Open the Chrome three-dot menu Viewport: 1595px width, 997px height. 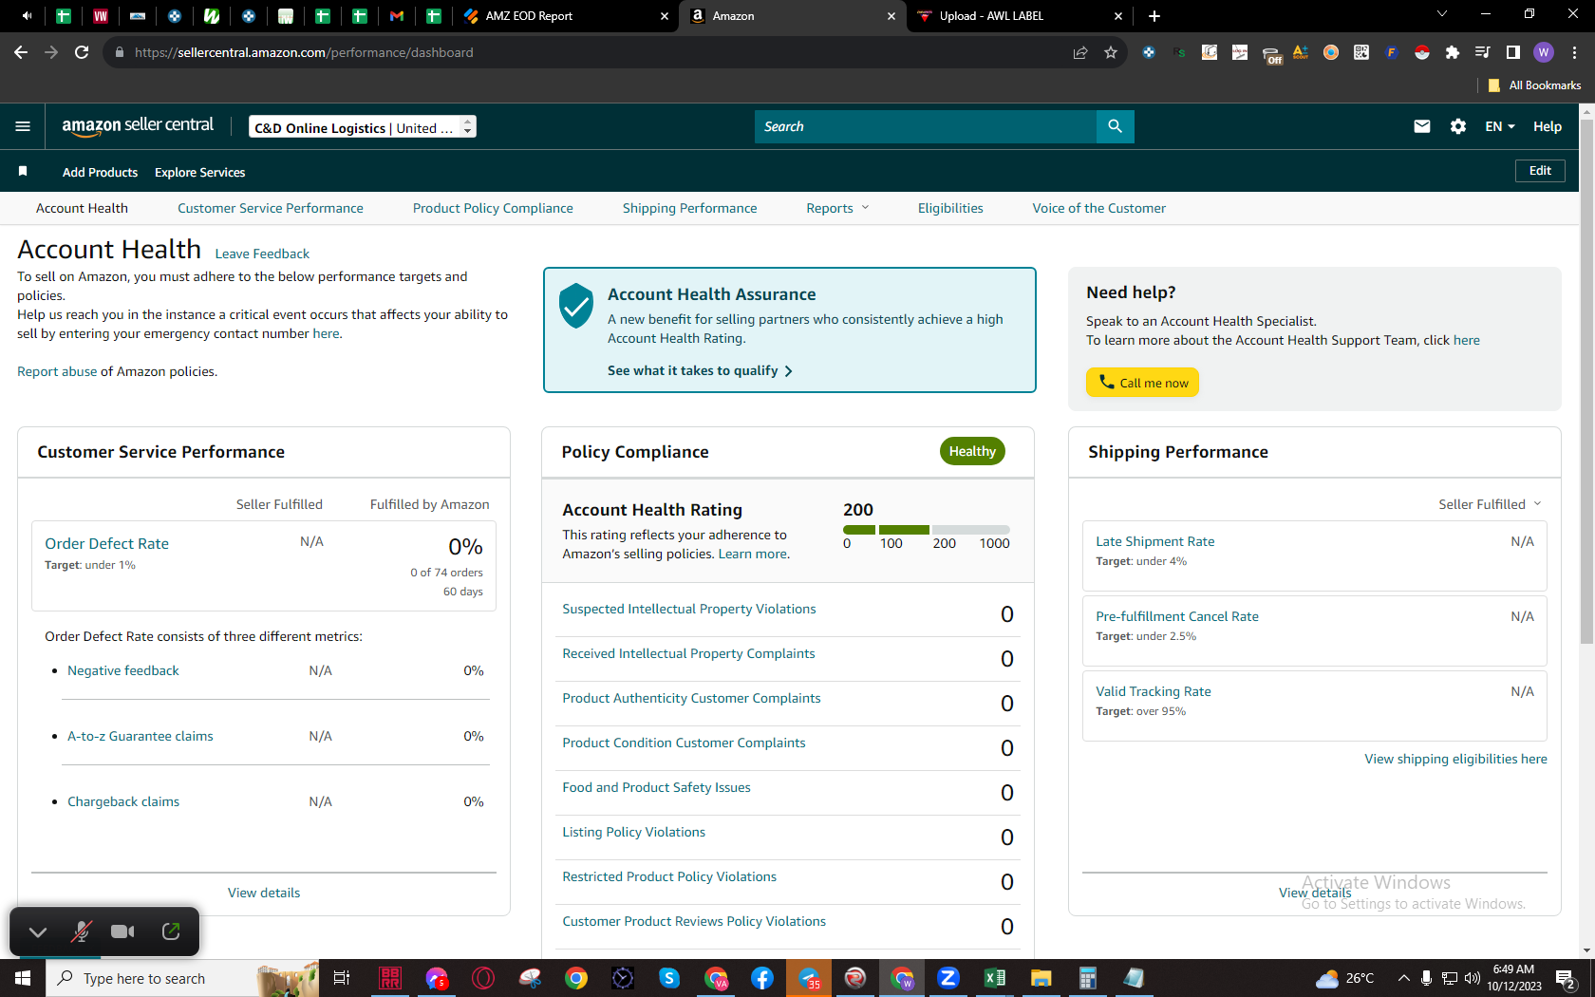point(1574,52)
